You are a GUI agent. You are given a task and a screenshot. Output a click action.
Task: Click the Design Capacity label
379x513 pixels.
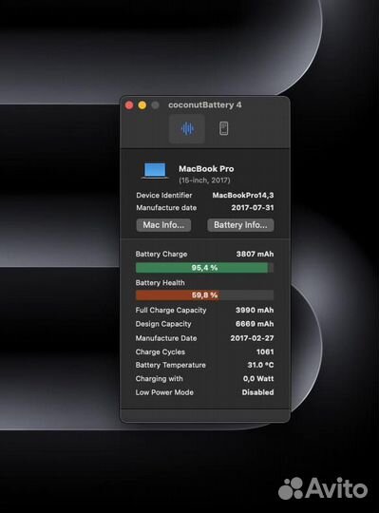tap(163, 324)
